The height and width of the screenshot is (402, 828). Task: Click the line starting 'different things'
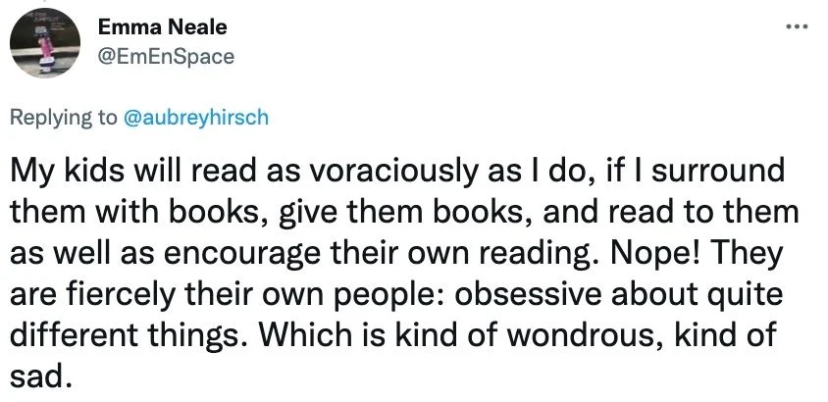pyautogui.click(x=393, y=335)
